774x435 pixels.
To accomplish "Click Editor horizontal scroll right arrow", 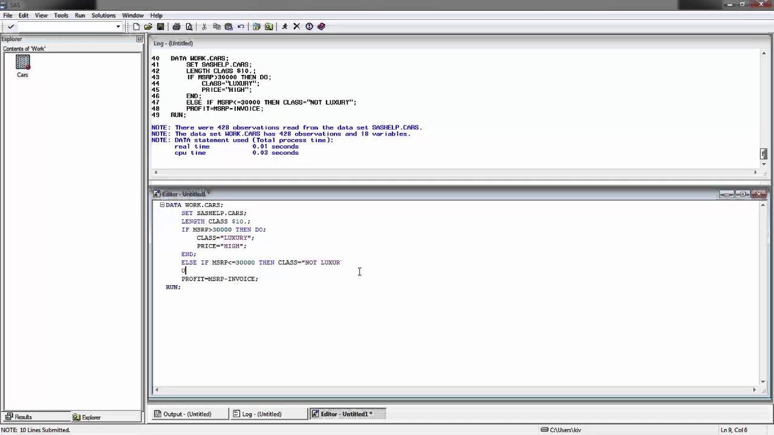I will (x=755, y=390).
